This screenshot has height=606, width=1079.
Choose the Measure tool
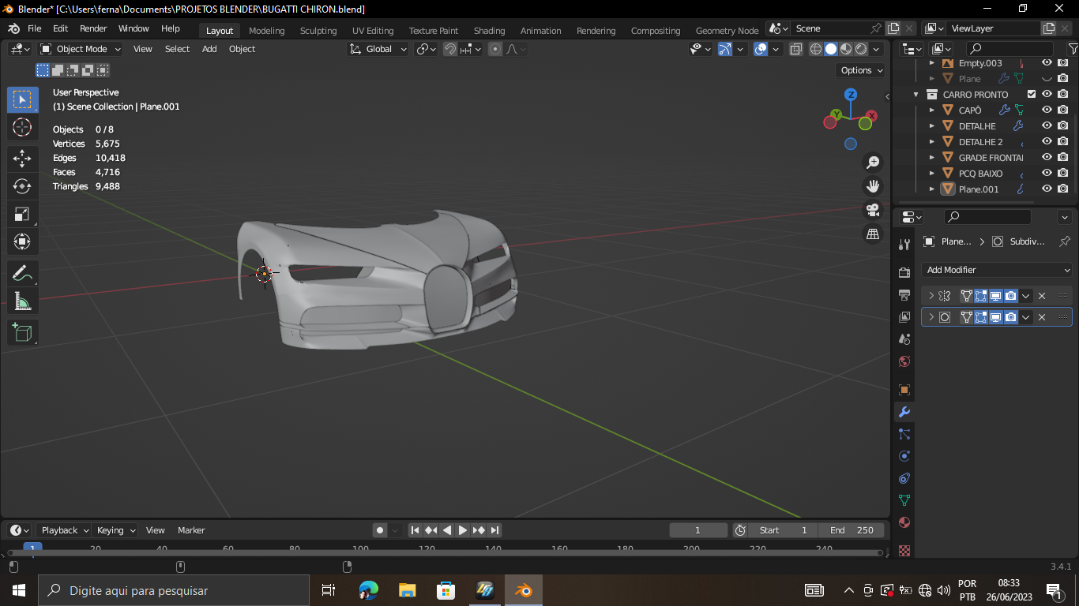coord(22,301)
